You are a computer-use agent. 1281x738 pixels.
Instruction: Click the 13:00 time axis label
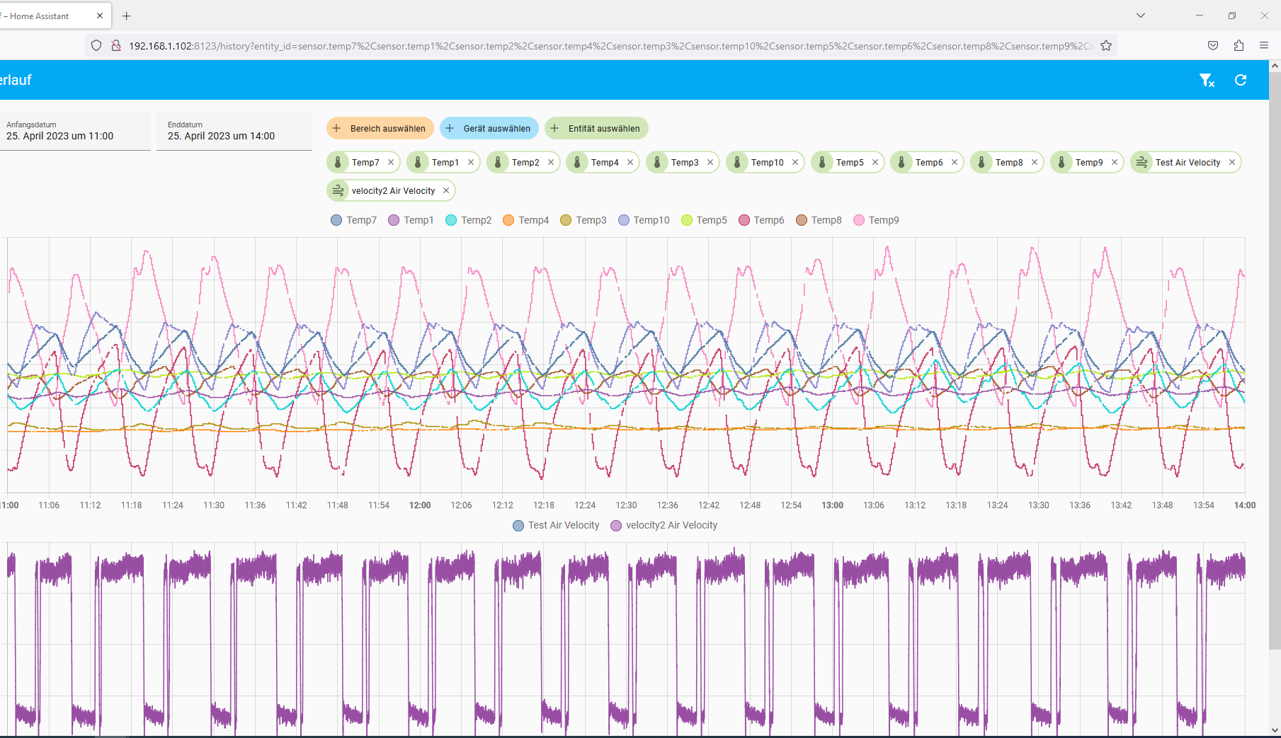(833, 505)
